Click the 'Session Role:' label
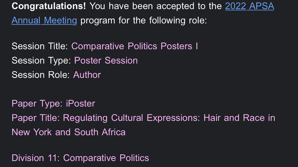 pyautogui.click(x=41, y=75)
